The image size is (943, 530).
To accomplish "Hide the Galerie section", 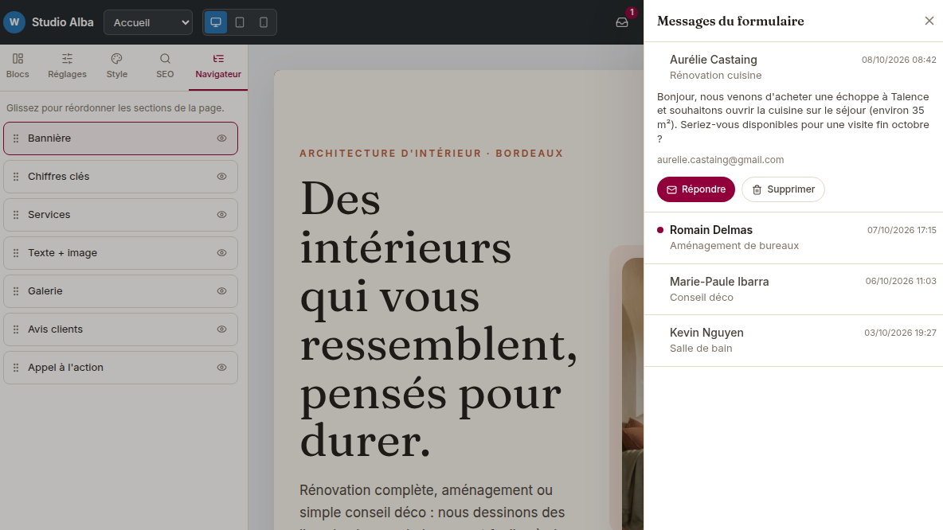I will pos(222,290).
